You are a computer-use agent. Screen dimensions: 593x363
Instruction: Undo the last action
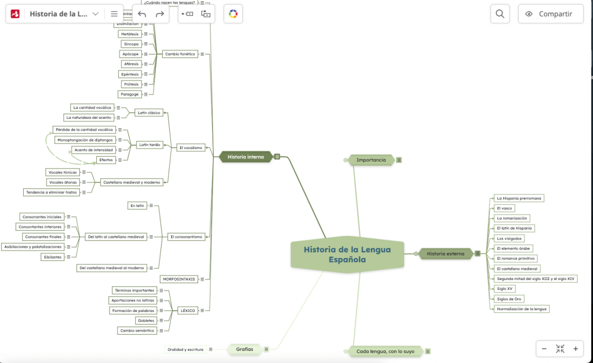(142, 14)
